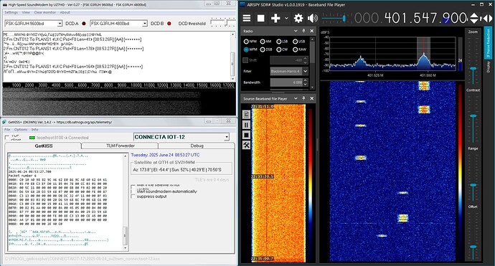The width and height of the screenshot is (495, 266).
Task: Open the SDR# hamburger menu
Action: tap(247, 18)
